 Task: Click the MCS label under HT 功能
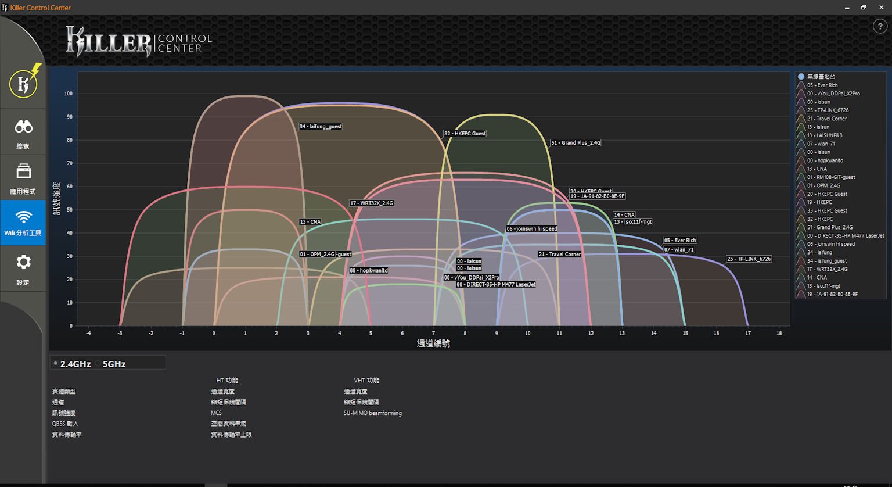point(216,413)
